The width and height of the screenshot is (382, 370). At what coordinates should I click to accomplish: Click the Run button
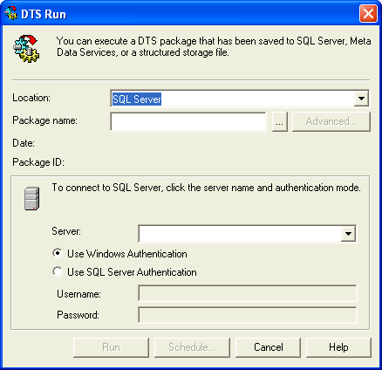point(111,347)
